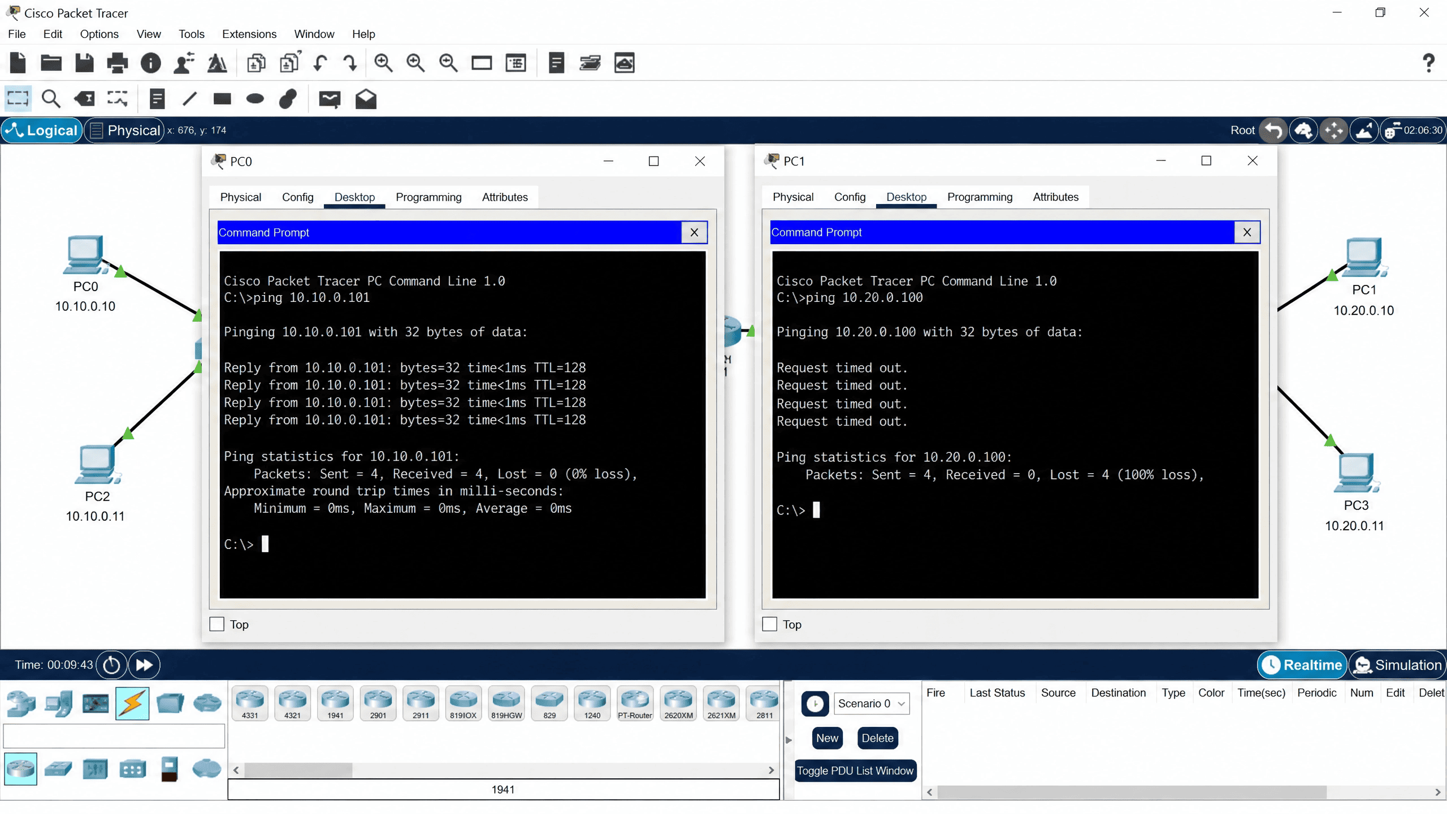Select the End Devices category icon
This screenshot has width=1447, height=814.
tap(58, 703)
